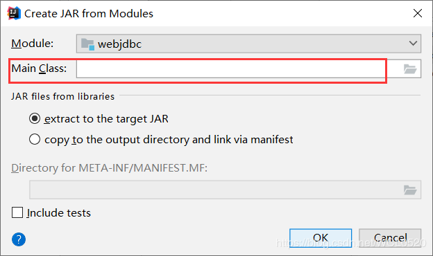433x256 pixels.
Task: Click the webjdbc module folder icon
Action: [88, 44]
